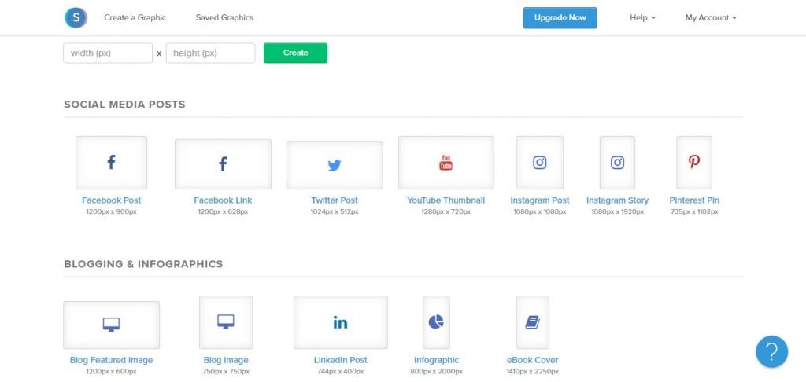The width and height of the screenshot is (806, 382).
Task: Go to Saved Graphics
Action: click(x=224, y=17)
